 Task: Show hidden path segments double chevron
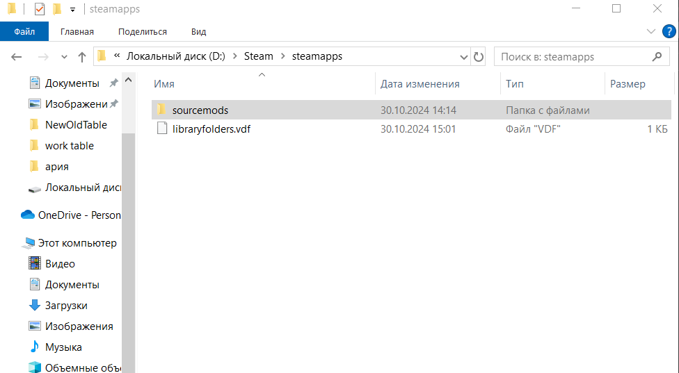116,56
